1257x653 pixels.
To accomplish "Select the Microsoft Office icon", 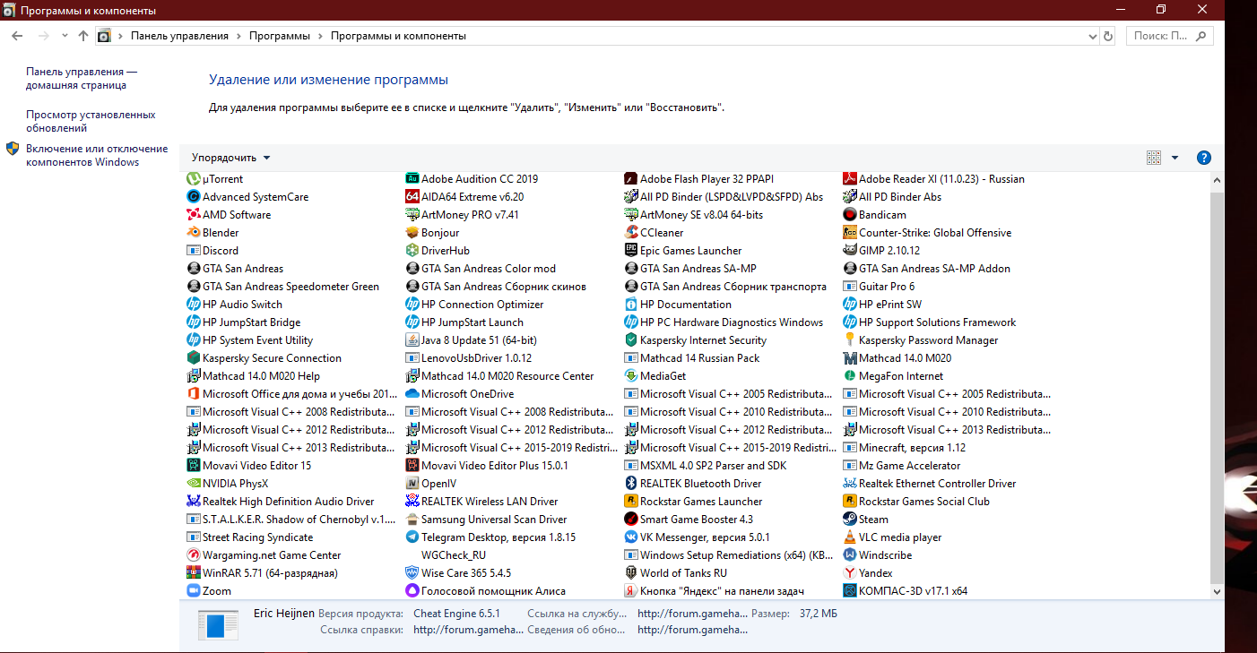I will (193, 394).
